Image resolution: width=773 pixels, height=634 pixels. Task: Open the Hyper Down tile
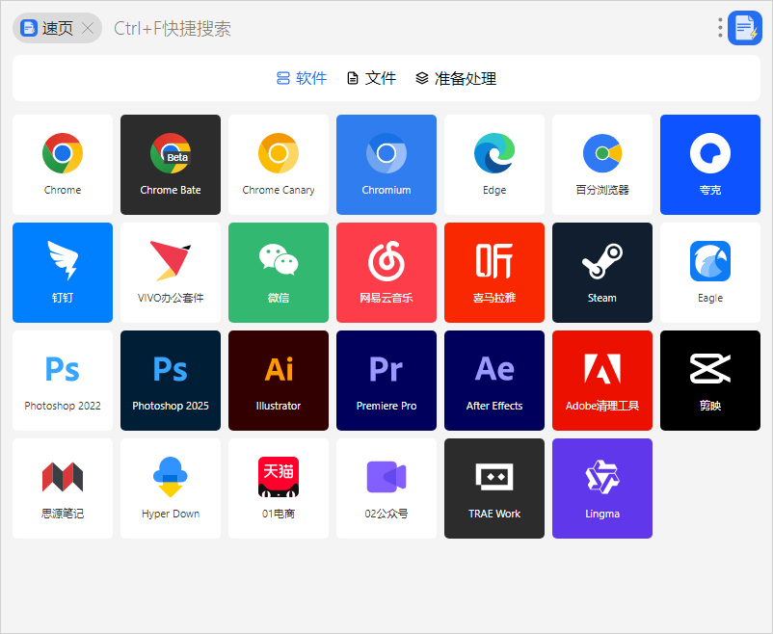click(x=171, y=489)
